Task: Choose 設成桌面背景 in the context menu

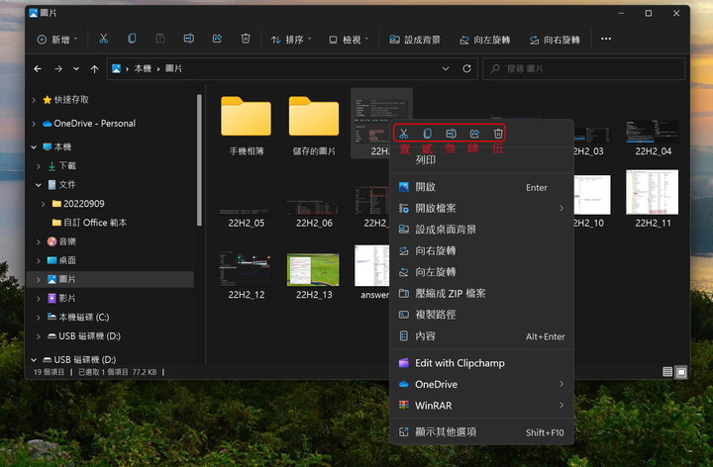Action: [x=482, y=230]
